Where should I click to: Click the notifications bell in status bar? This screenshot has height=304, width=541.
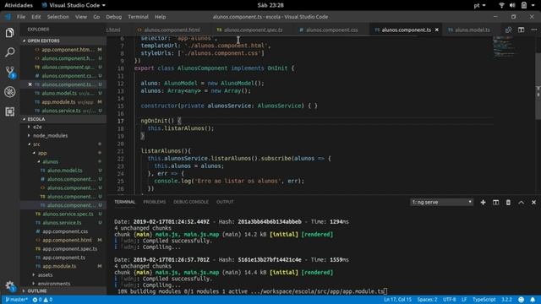[x=533, y=300]
